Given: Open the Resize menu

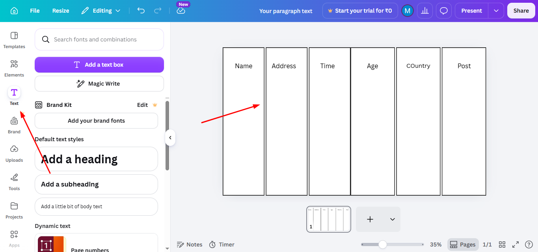Looking at the screenshot, I should (x=61, y=11).
